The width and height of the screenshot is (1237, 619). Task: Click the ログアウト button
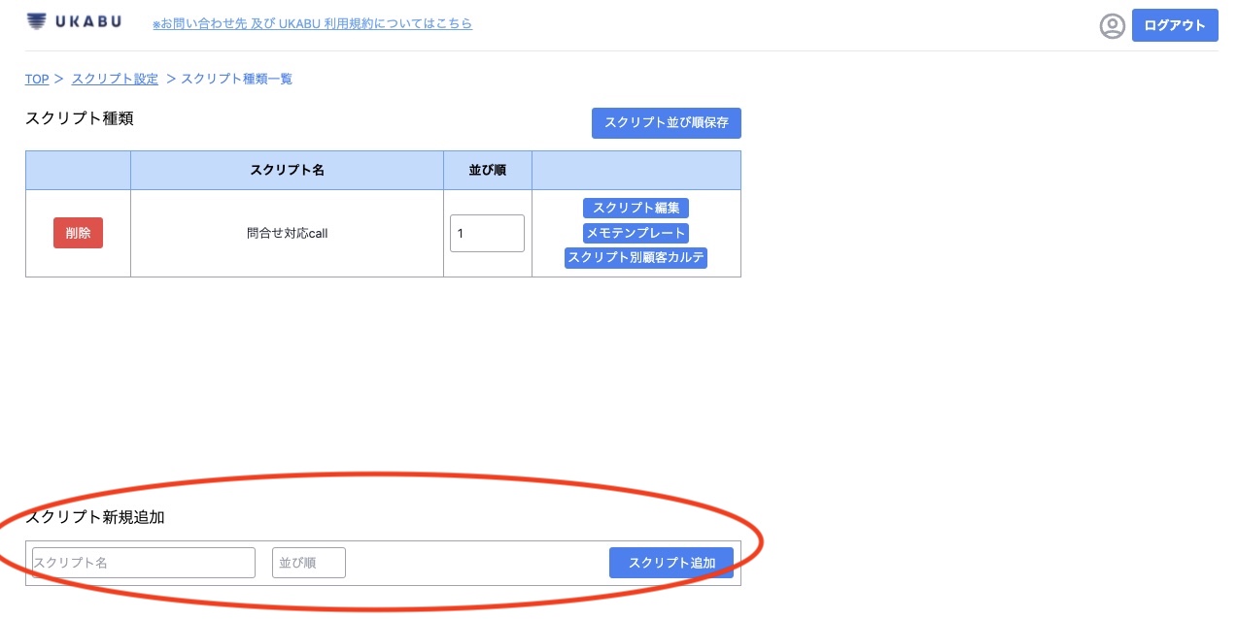pos(1175,25)
